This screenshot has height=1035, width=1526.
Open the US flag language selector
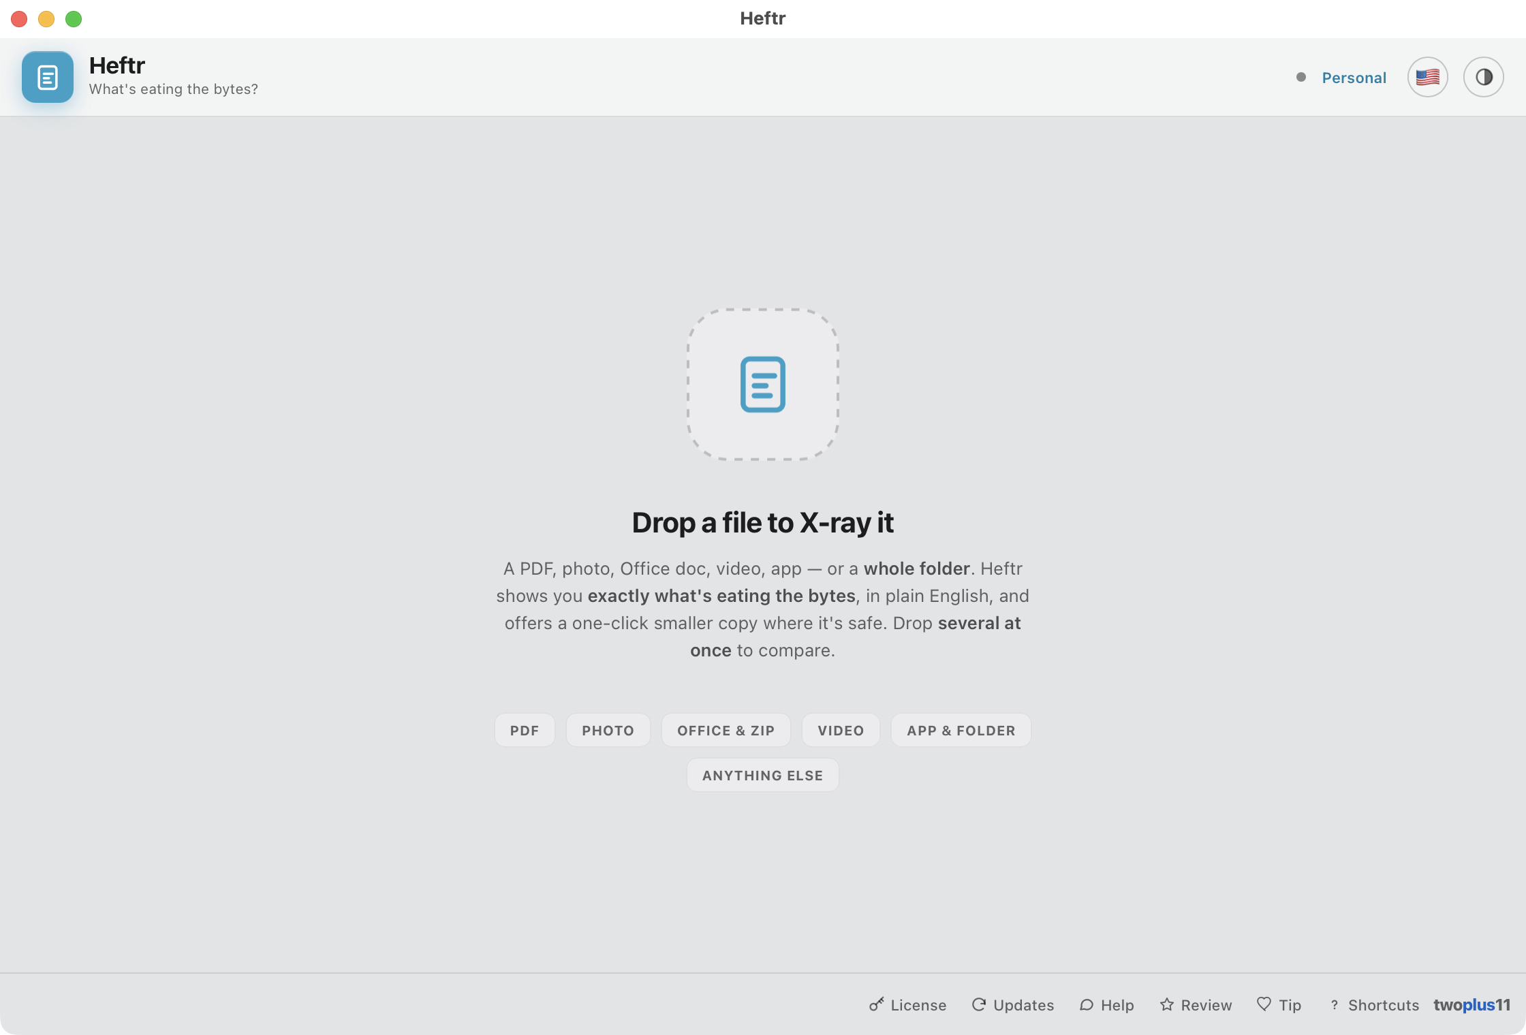(1427, 77)
